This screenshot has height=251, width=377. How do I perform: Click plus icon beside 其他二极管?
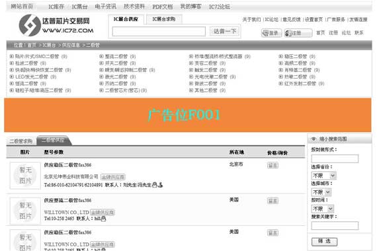pos(191,90)
